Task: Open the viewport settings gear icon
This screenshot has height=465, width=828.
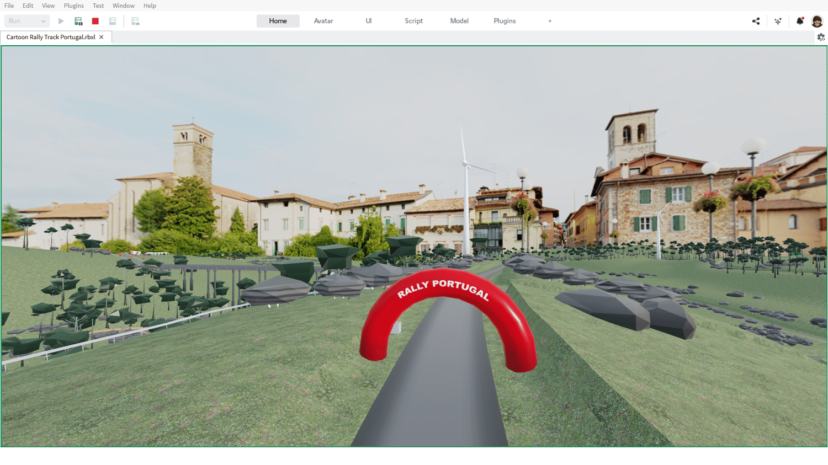Action: (x=821, y=37)
